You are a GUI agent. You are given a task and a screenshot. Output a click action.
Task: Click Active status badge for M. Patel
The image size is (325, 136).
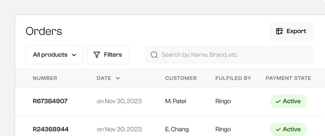pyautogui.click(x=289, y=101)
